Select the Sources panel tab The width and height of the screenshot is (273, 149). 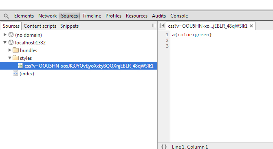[69, 16]
